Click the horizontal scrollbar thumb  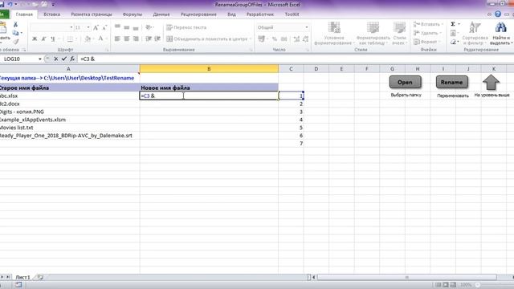click(x=407, y=277)
